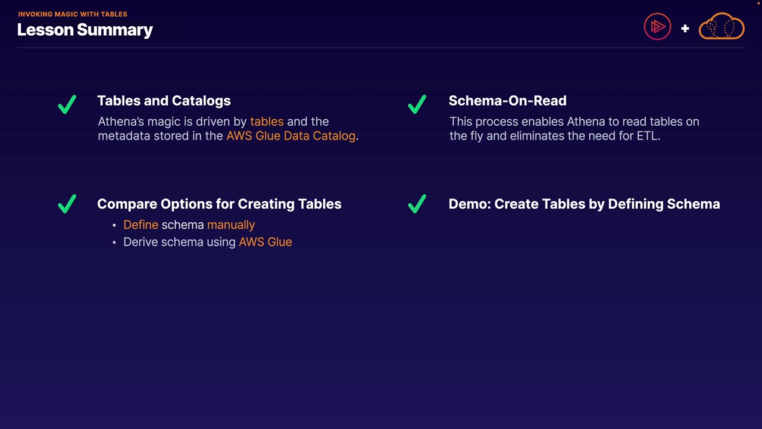This screenshot has height=429, width=762.
Task: Click the orange cloud guru logo
Action: [722, 27]
